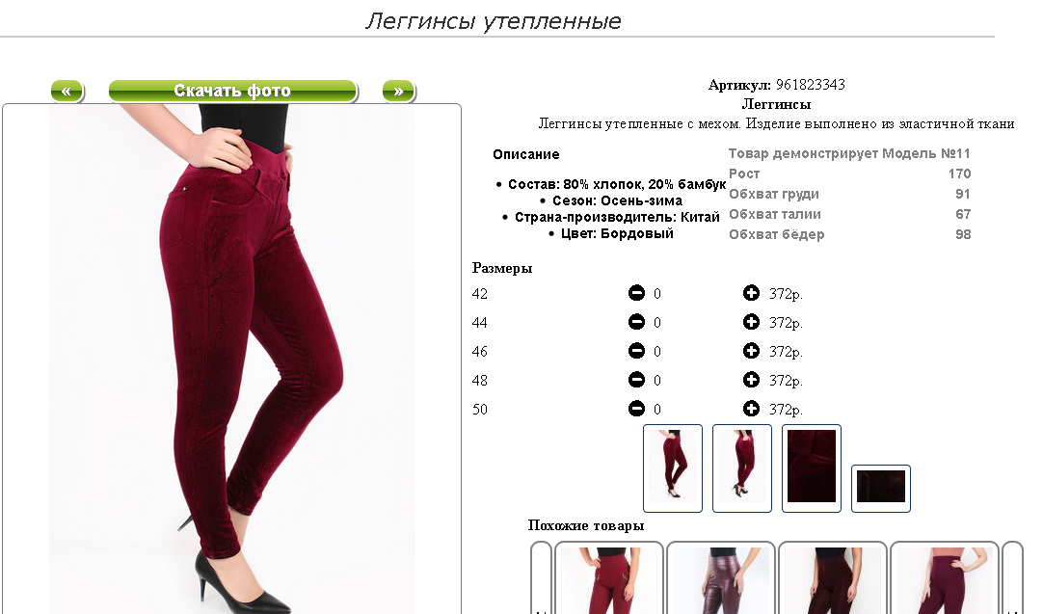Click the plus icon next to size 46
1043x614 pixels.
click(751, 351)
